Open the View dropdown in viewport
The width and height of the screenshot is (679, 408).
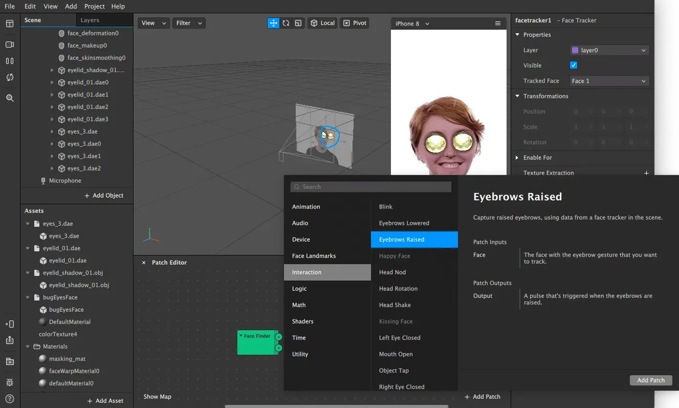[154, 23]
